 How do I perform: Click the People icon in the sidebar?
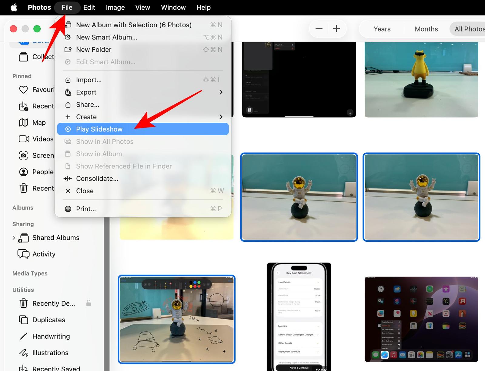tap(24, 172)
